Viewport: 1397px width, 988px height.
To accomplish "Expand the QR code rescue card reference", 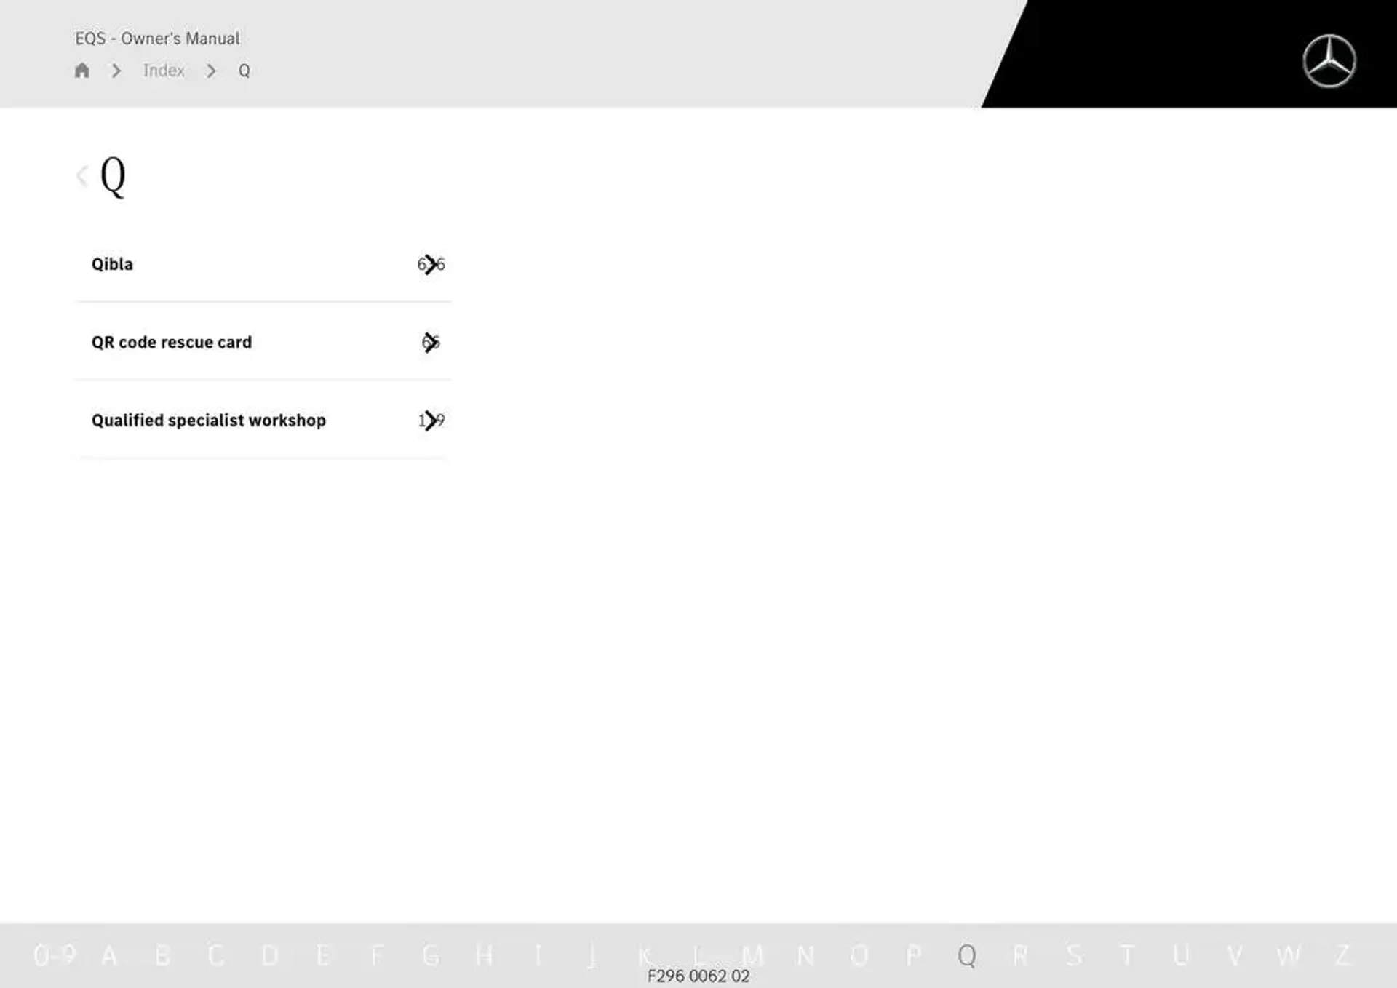I will click(x=431, y=342).
